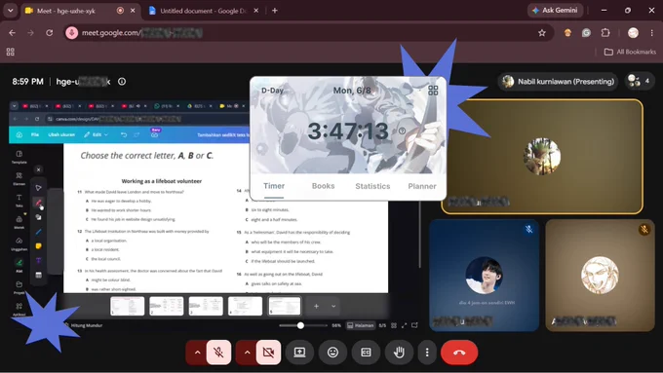Select Canva page 1 thumbnail

point(128,306)
